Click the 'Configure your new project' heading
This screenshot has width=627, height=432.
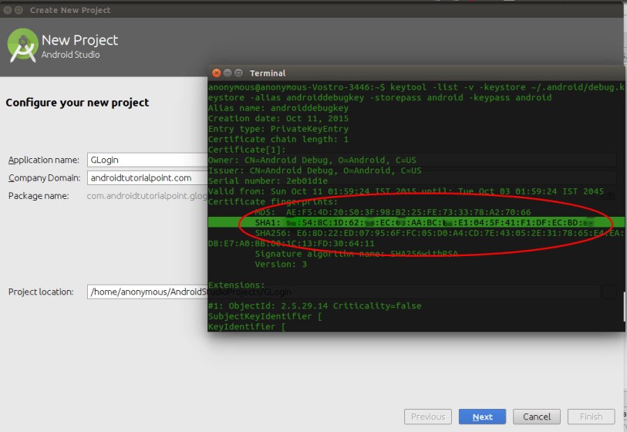point(77,103)
